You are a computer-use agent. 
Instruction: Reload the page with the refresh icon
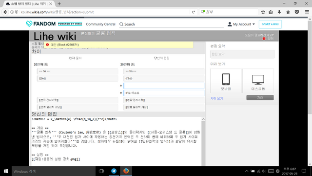click(193, 12)
